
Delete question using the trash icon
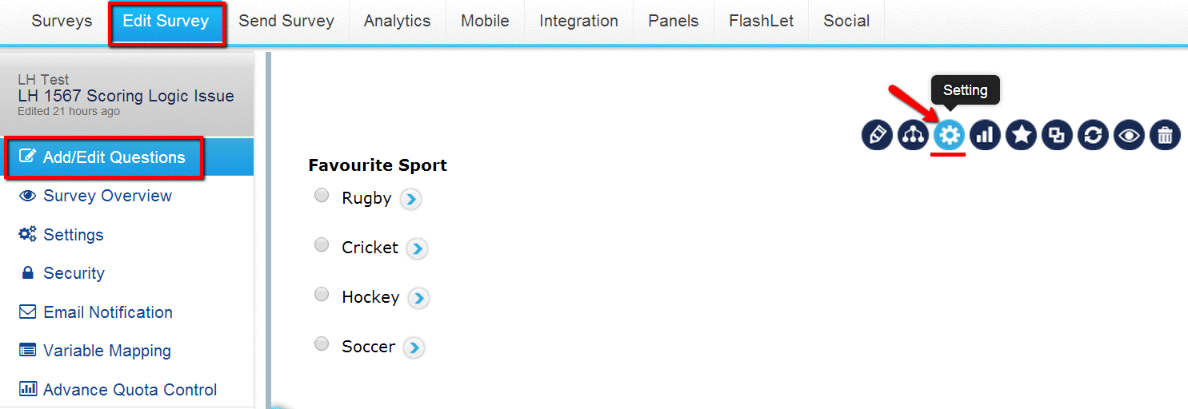1165,135
